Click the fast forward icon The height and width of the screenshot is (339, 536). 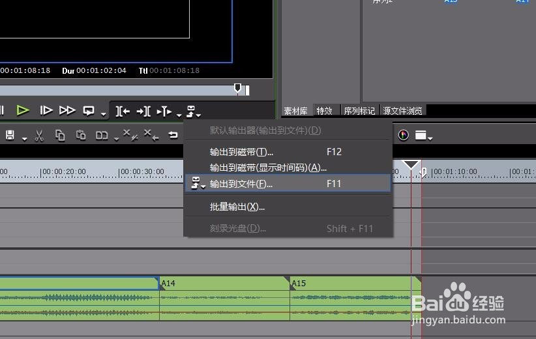tap(67, 110)
